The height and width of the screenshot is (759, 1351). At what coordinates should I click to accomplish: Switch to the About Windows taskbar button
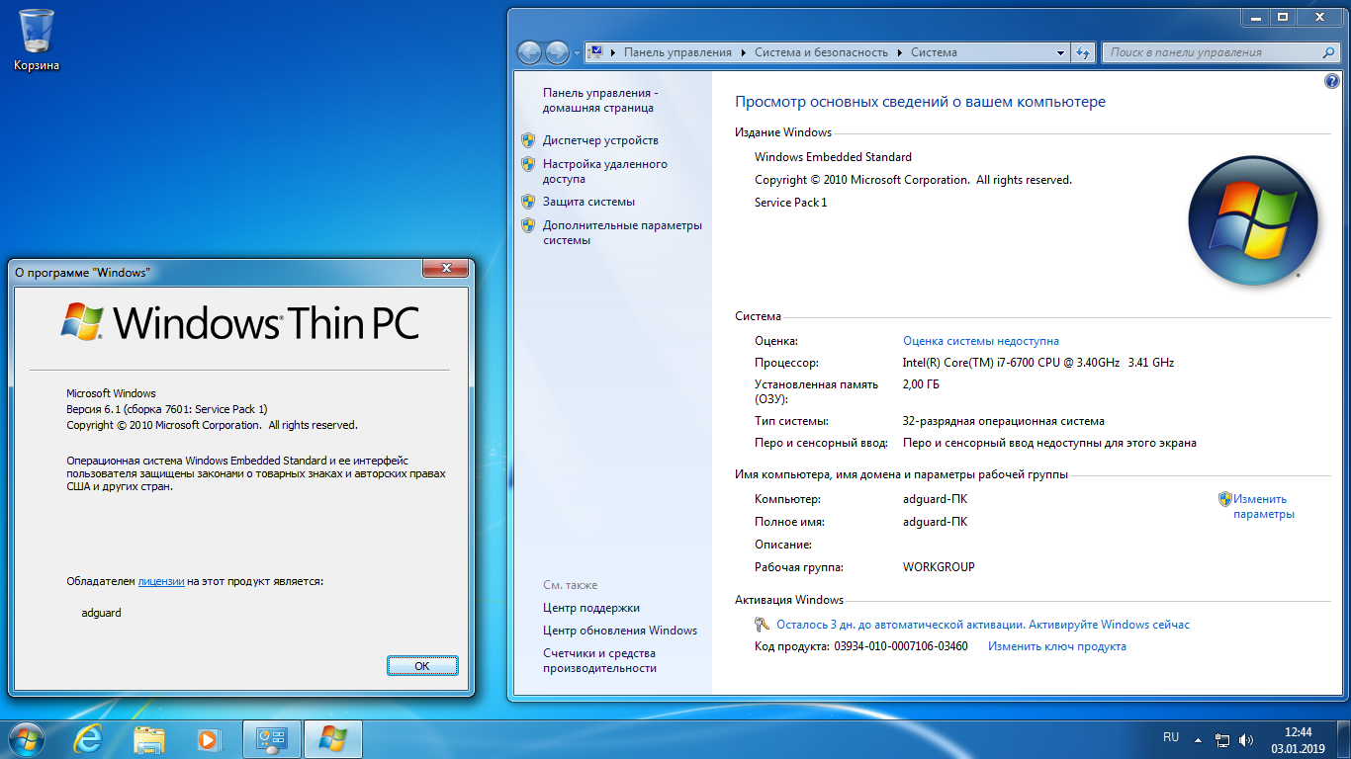[x=333, y=739]
